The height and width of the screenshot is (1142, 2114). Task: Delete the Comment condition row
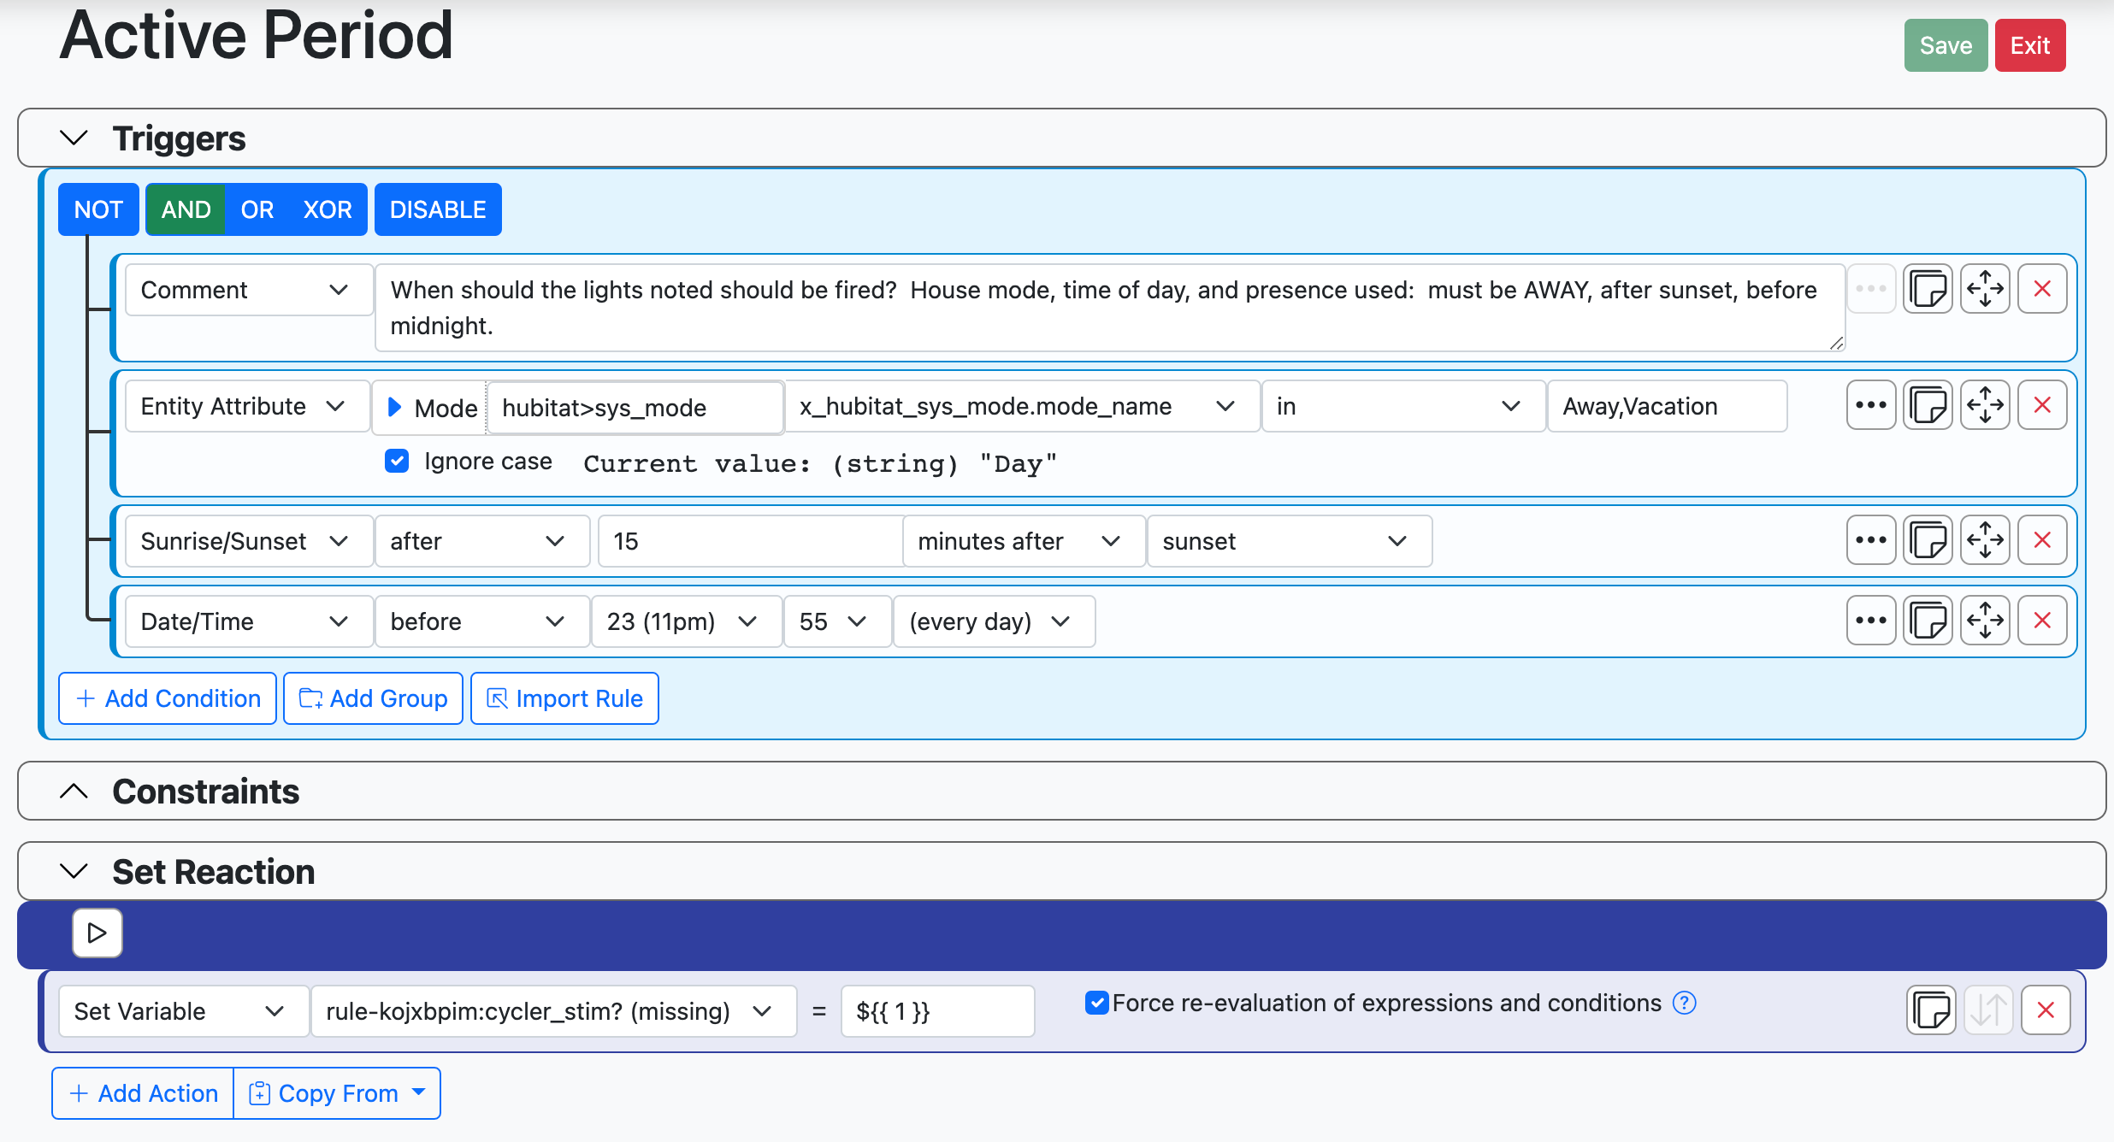[2042, 289]
